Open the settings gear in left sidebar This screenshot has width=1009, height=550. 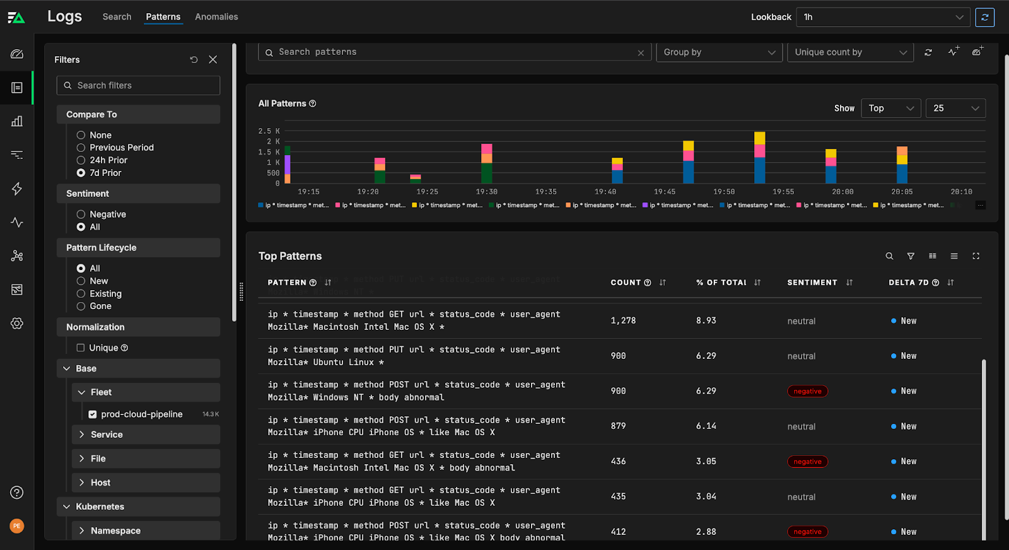tap(17, 324)
